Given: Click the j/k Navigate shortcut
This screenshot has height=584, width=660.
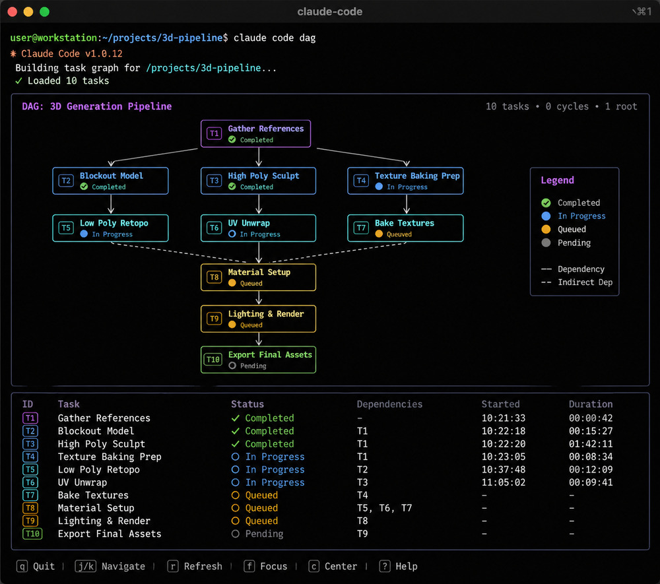Looking at the screenshot, I should [110, 566].
